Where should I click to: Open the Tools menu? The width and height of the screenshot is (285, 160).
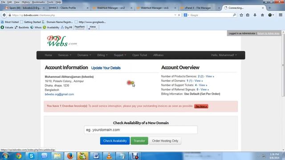[50, 2]
